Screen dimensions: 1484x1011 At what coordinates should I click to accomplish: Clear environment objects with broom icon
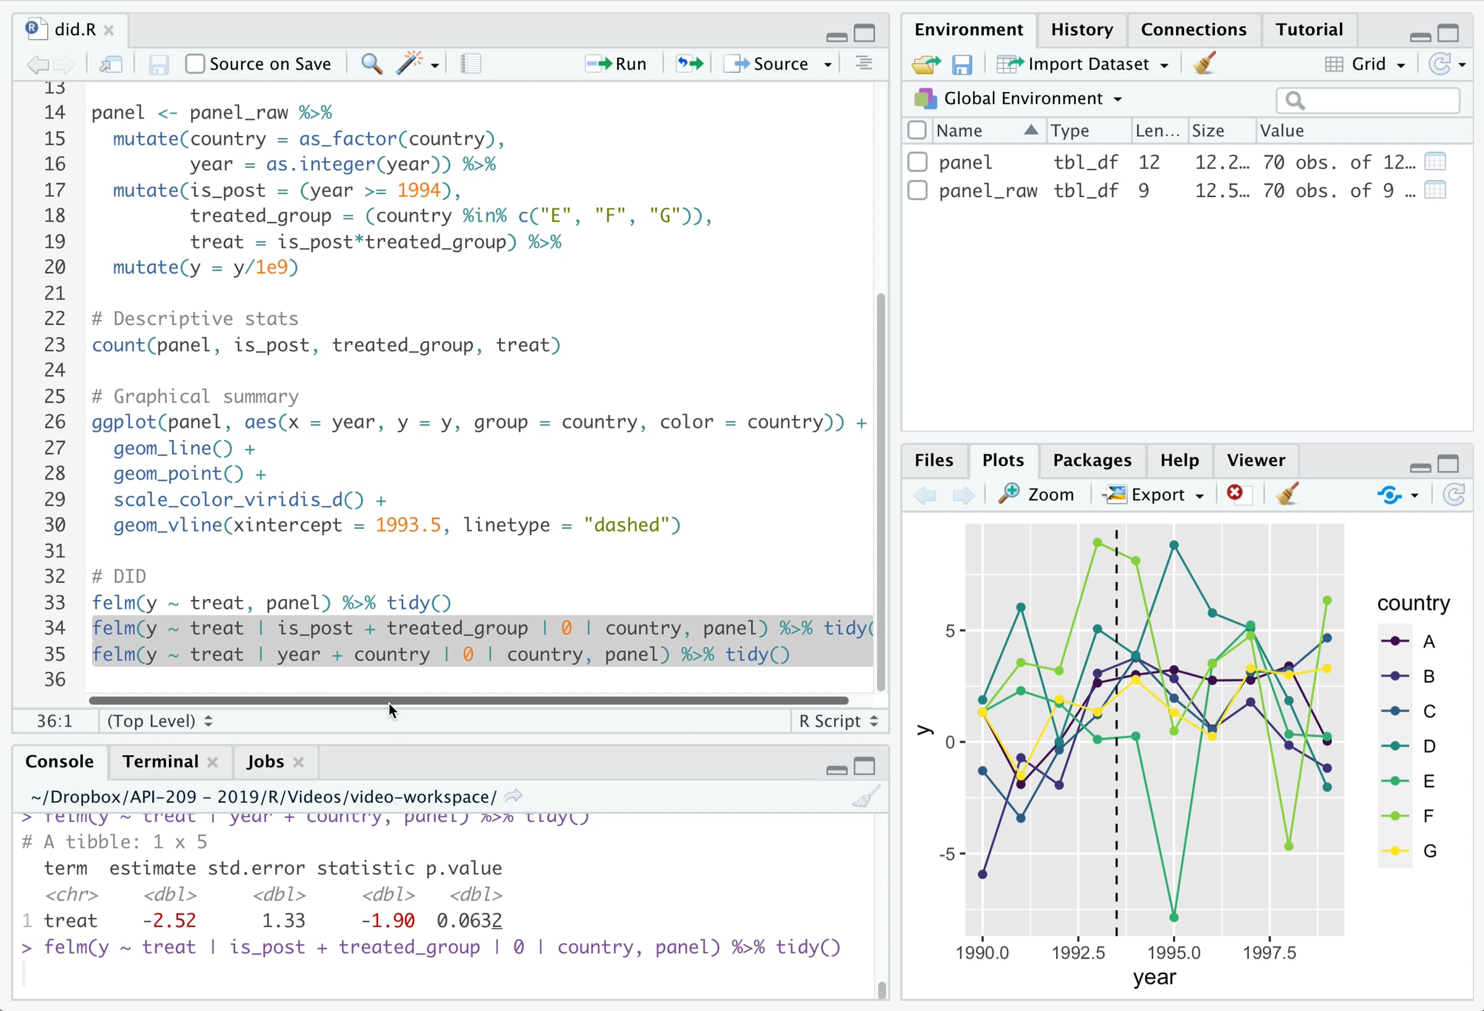(1204, 64)
